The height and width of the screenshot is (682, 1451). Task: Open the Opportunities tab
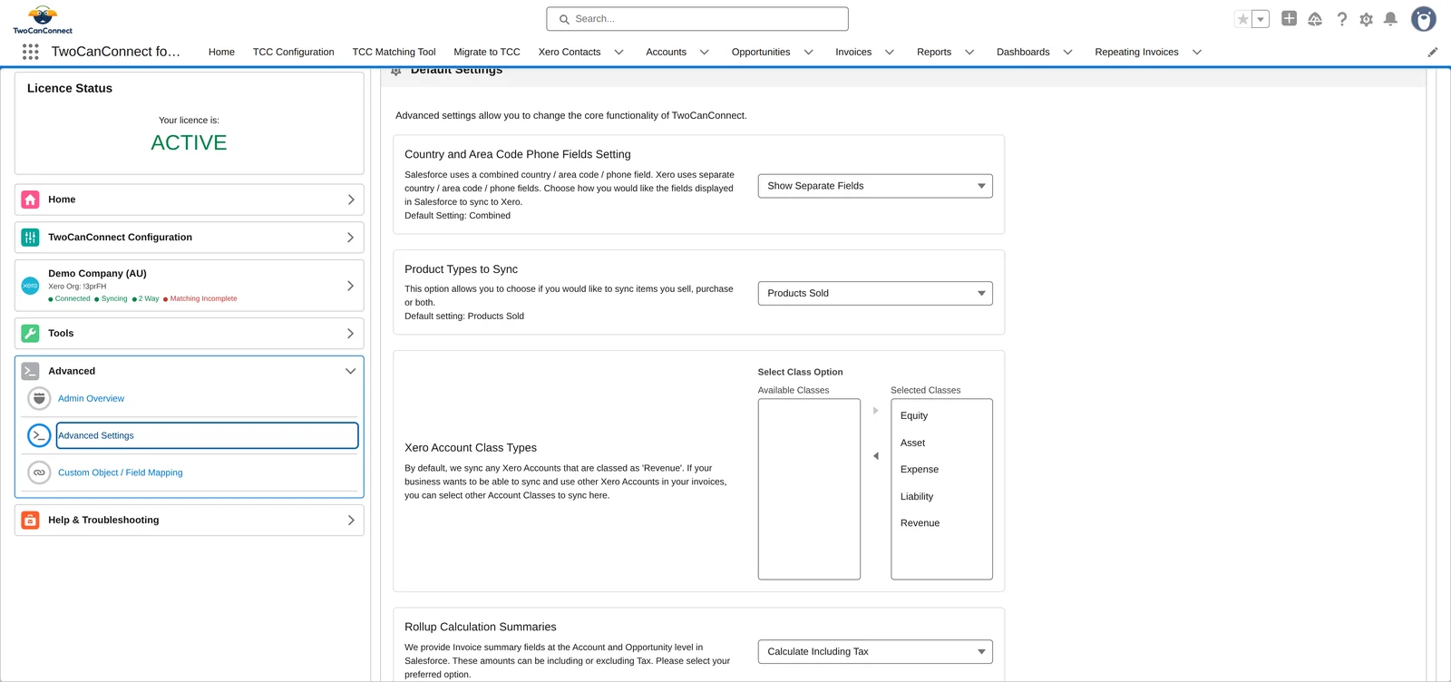pos(761,53)
